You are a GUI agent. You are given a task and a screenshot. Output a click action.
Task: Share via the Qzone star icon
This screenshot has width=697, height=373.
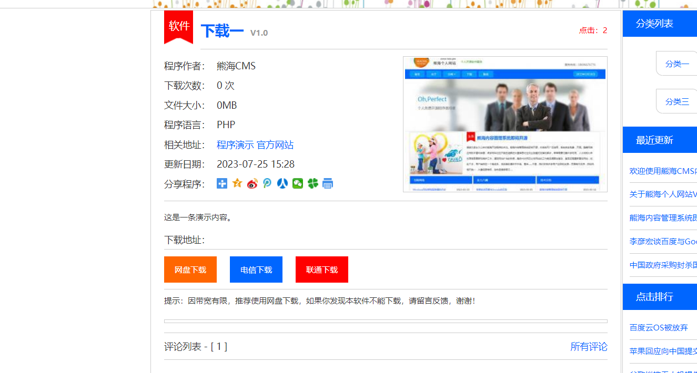pyautogui.click(x=237, y=183)
